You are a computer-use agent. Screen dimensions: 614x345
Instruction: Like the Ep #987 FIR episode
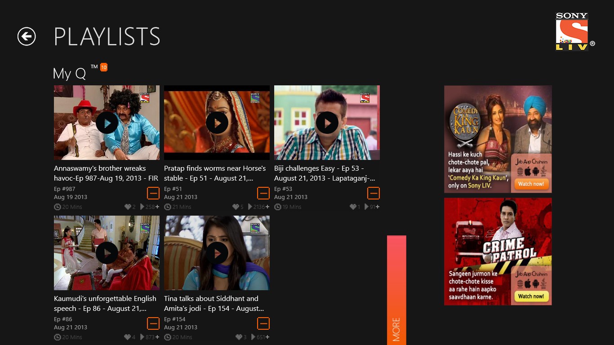pos(128,207)
